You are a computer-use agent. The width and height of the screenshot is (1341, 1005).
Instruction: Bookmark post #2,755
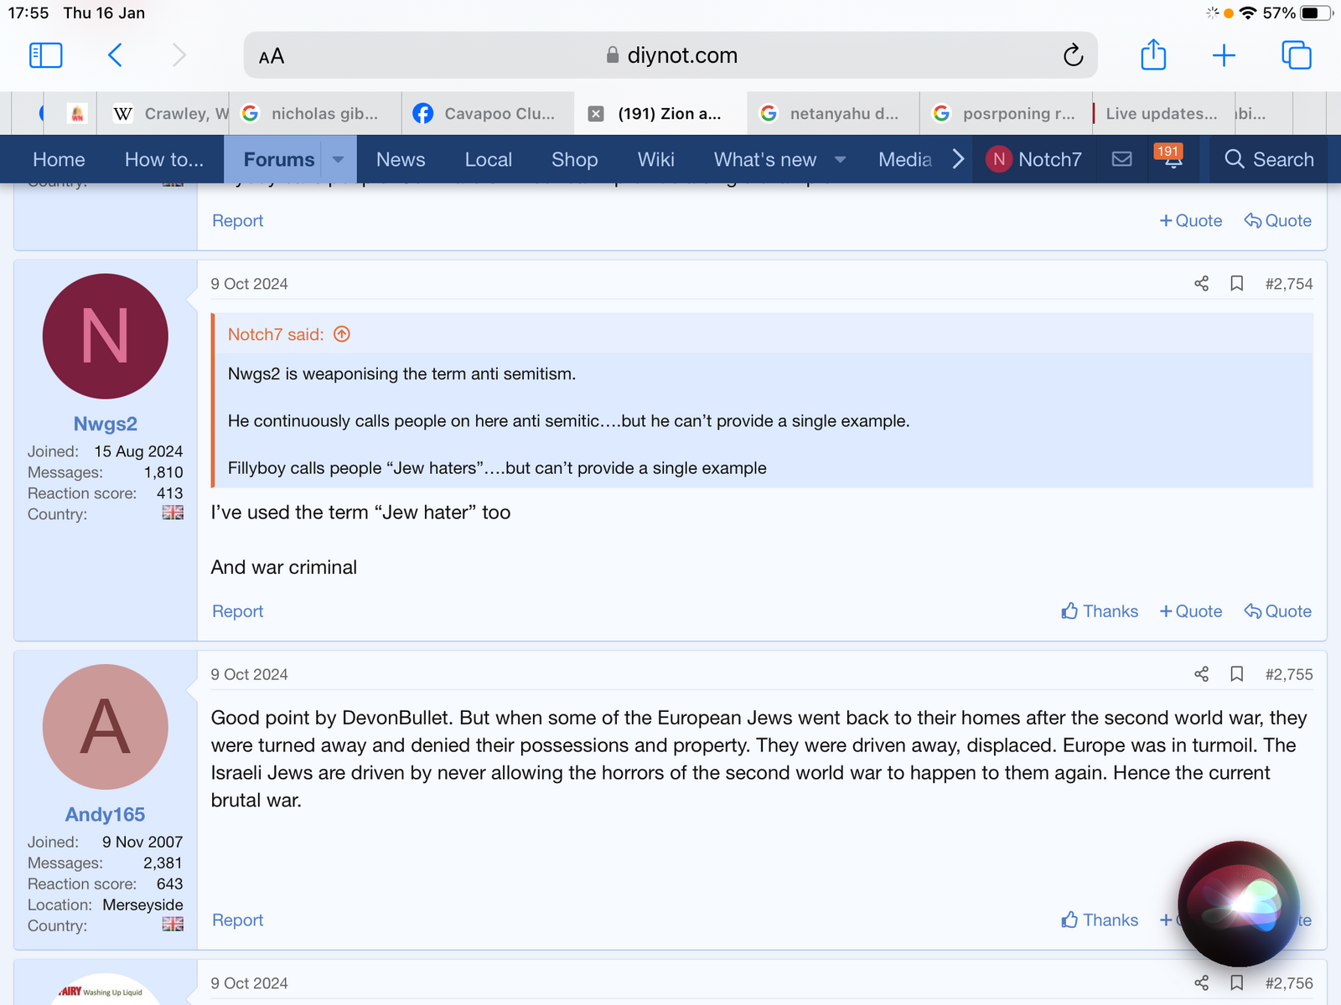point(1236,674)
